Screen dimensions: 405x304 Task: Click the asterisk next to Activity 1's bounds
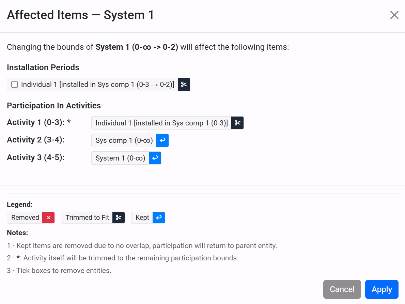68,122
